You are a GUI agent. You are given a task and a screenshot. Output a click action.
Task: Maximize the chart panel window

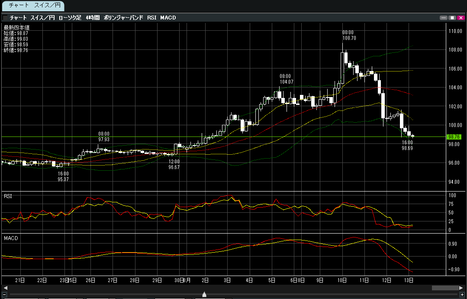click(452, 18)
